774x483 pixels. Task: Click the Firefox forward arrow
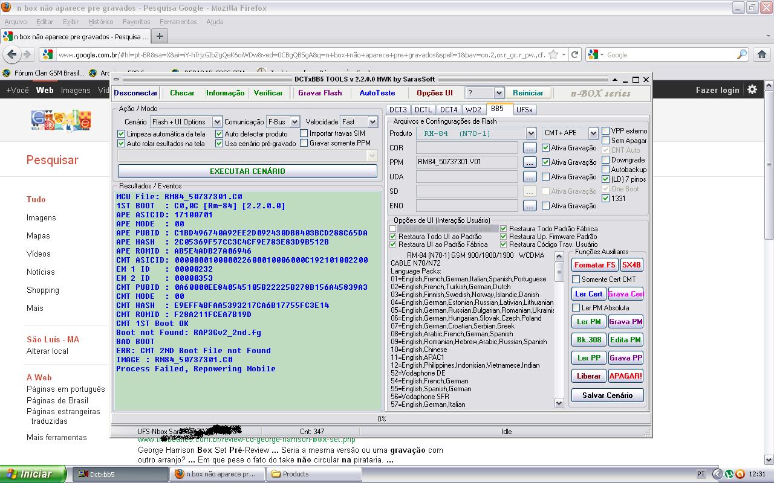[x=27, y=54]
